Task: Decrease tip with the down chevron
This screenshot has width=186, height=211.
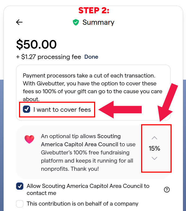Action: pyautogui.click(x=154, y=159)
